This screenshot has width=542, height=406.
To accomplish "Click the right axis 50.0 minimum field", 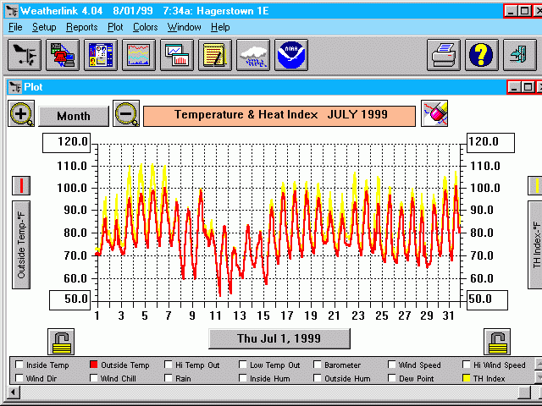I will click(x=488, y=300).
